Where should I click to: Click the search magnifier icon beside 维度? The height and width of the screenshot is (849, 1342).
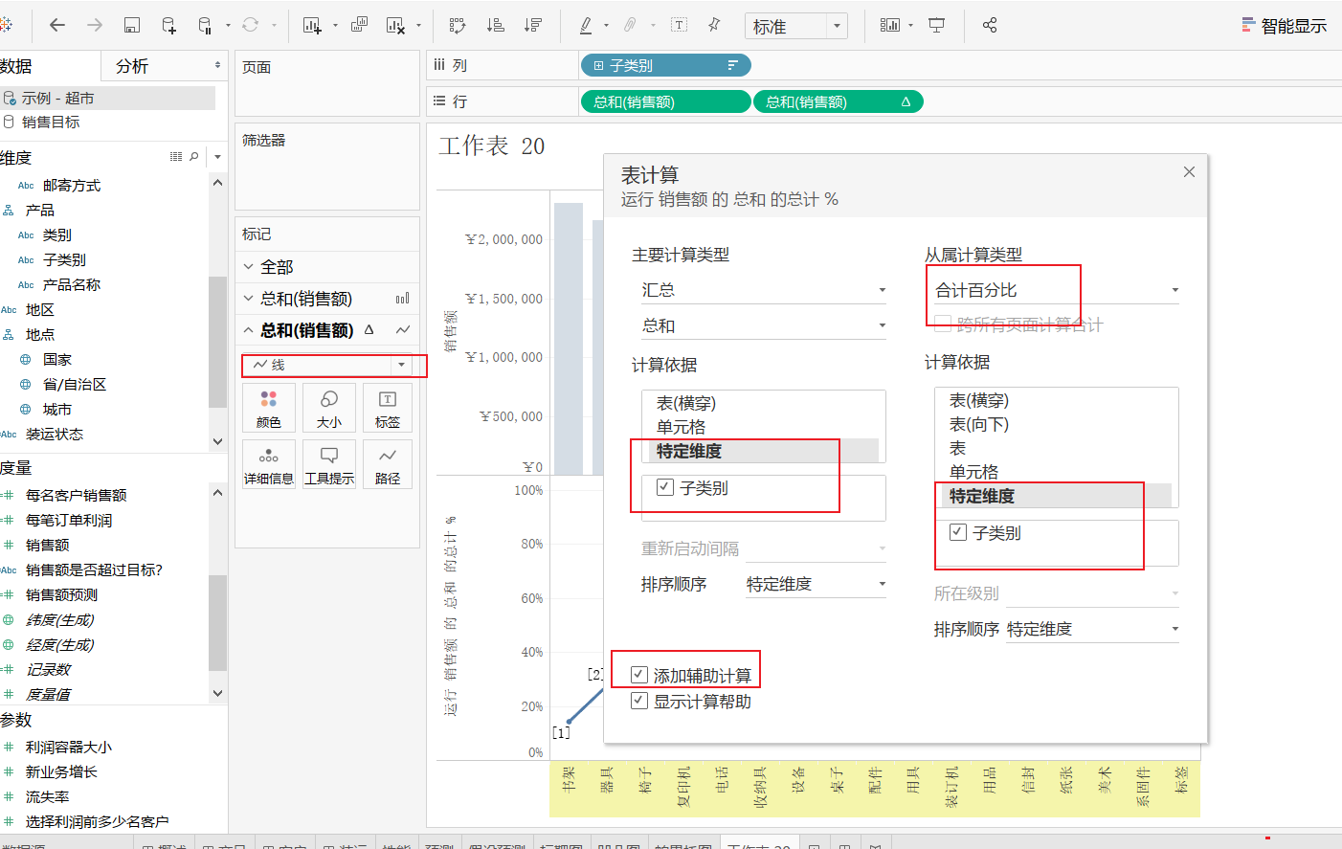(x=194, y=156)
